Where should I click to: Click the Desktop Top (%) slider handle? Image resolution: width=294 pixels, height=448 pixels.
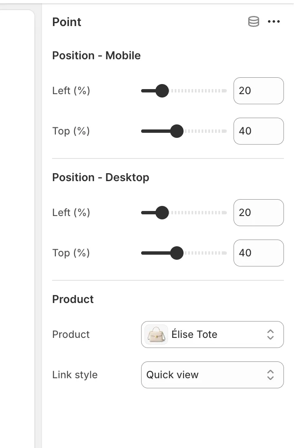[x=177, y=253]
